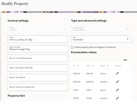Open the Property type dropdown
Screen dimensions: 137x105
pyautogui.click(x=101, y=29)
